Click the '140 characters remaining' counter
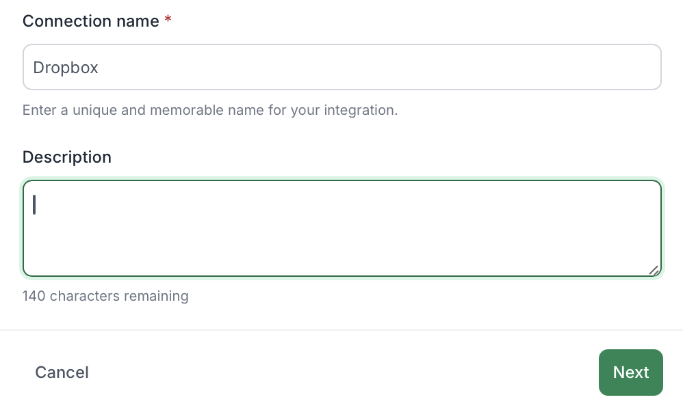 coord(105,296)
